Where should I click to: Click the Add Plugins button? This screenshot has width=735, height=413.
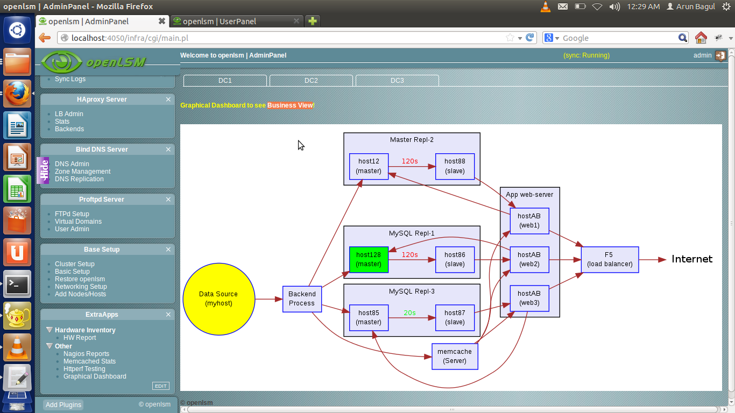(63, 405)
